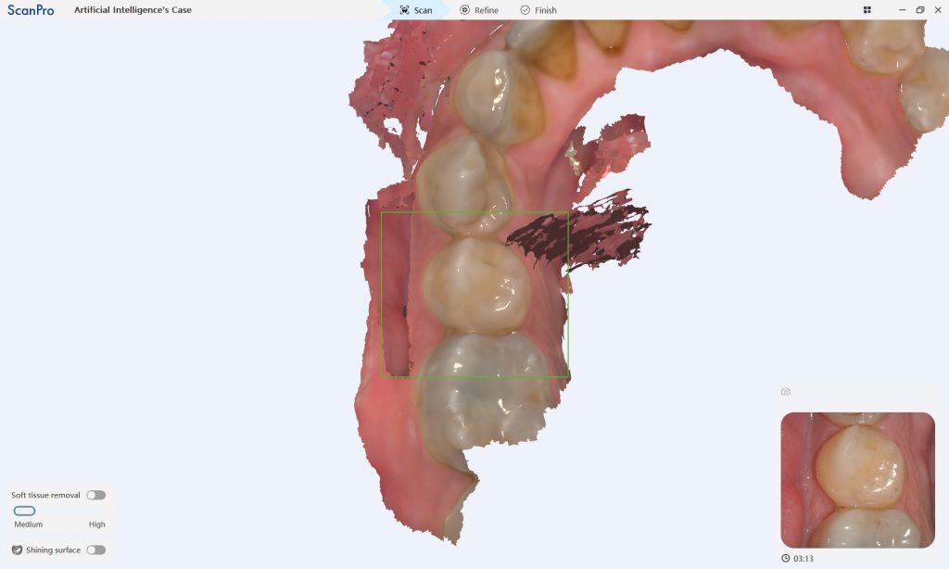The width and height of the screenshot is (949, 569).
Task: Click the clock icon beside 03:13
Action: point(786,559)
